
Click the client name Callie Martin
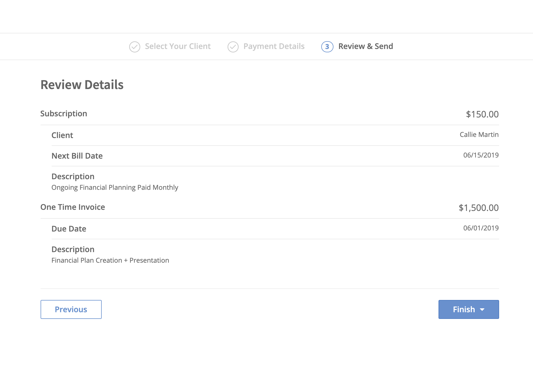(x=479, y=135)
